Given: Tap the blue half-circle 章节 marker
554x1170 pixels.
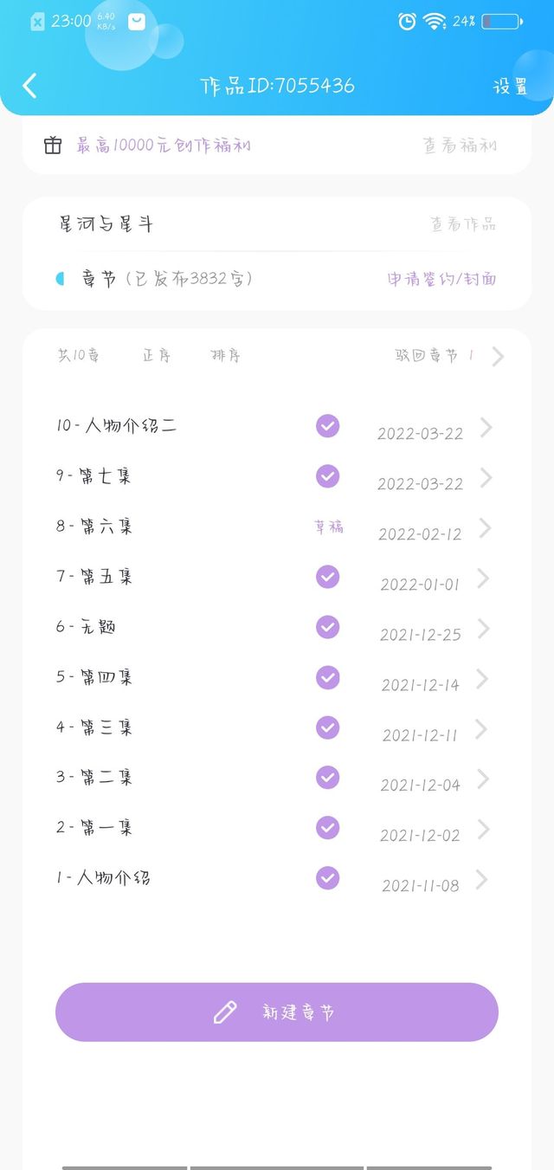Looking at the screenshot, I should pyautogui.click(x=60, y=279).
